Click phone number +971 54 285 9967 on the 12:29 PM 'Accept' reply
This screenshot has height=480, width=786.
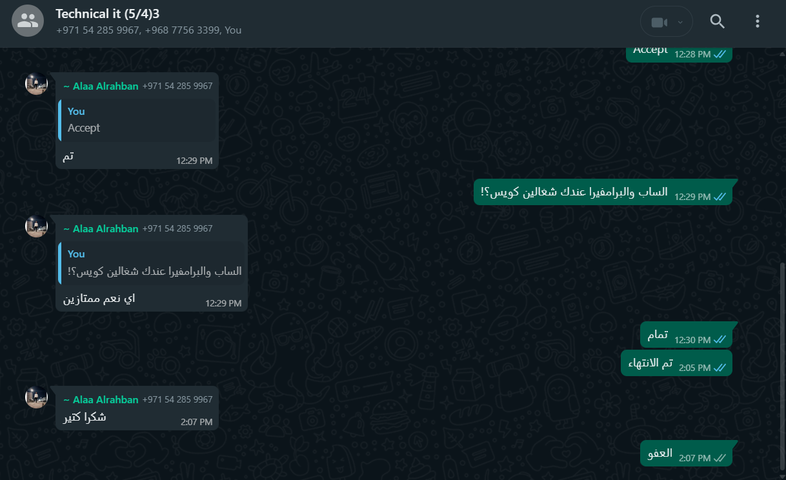pyautogui.click(x=177, y=86)
